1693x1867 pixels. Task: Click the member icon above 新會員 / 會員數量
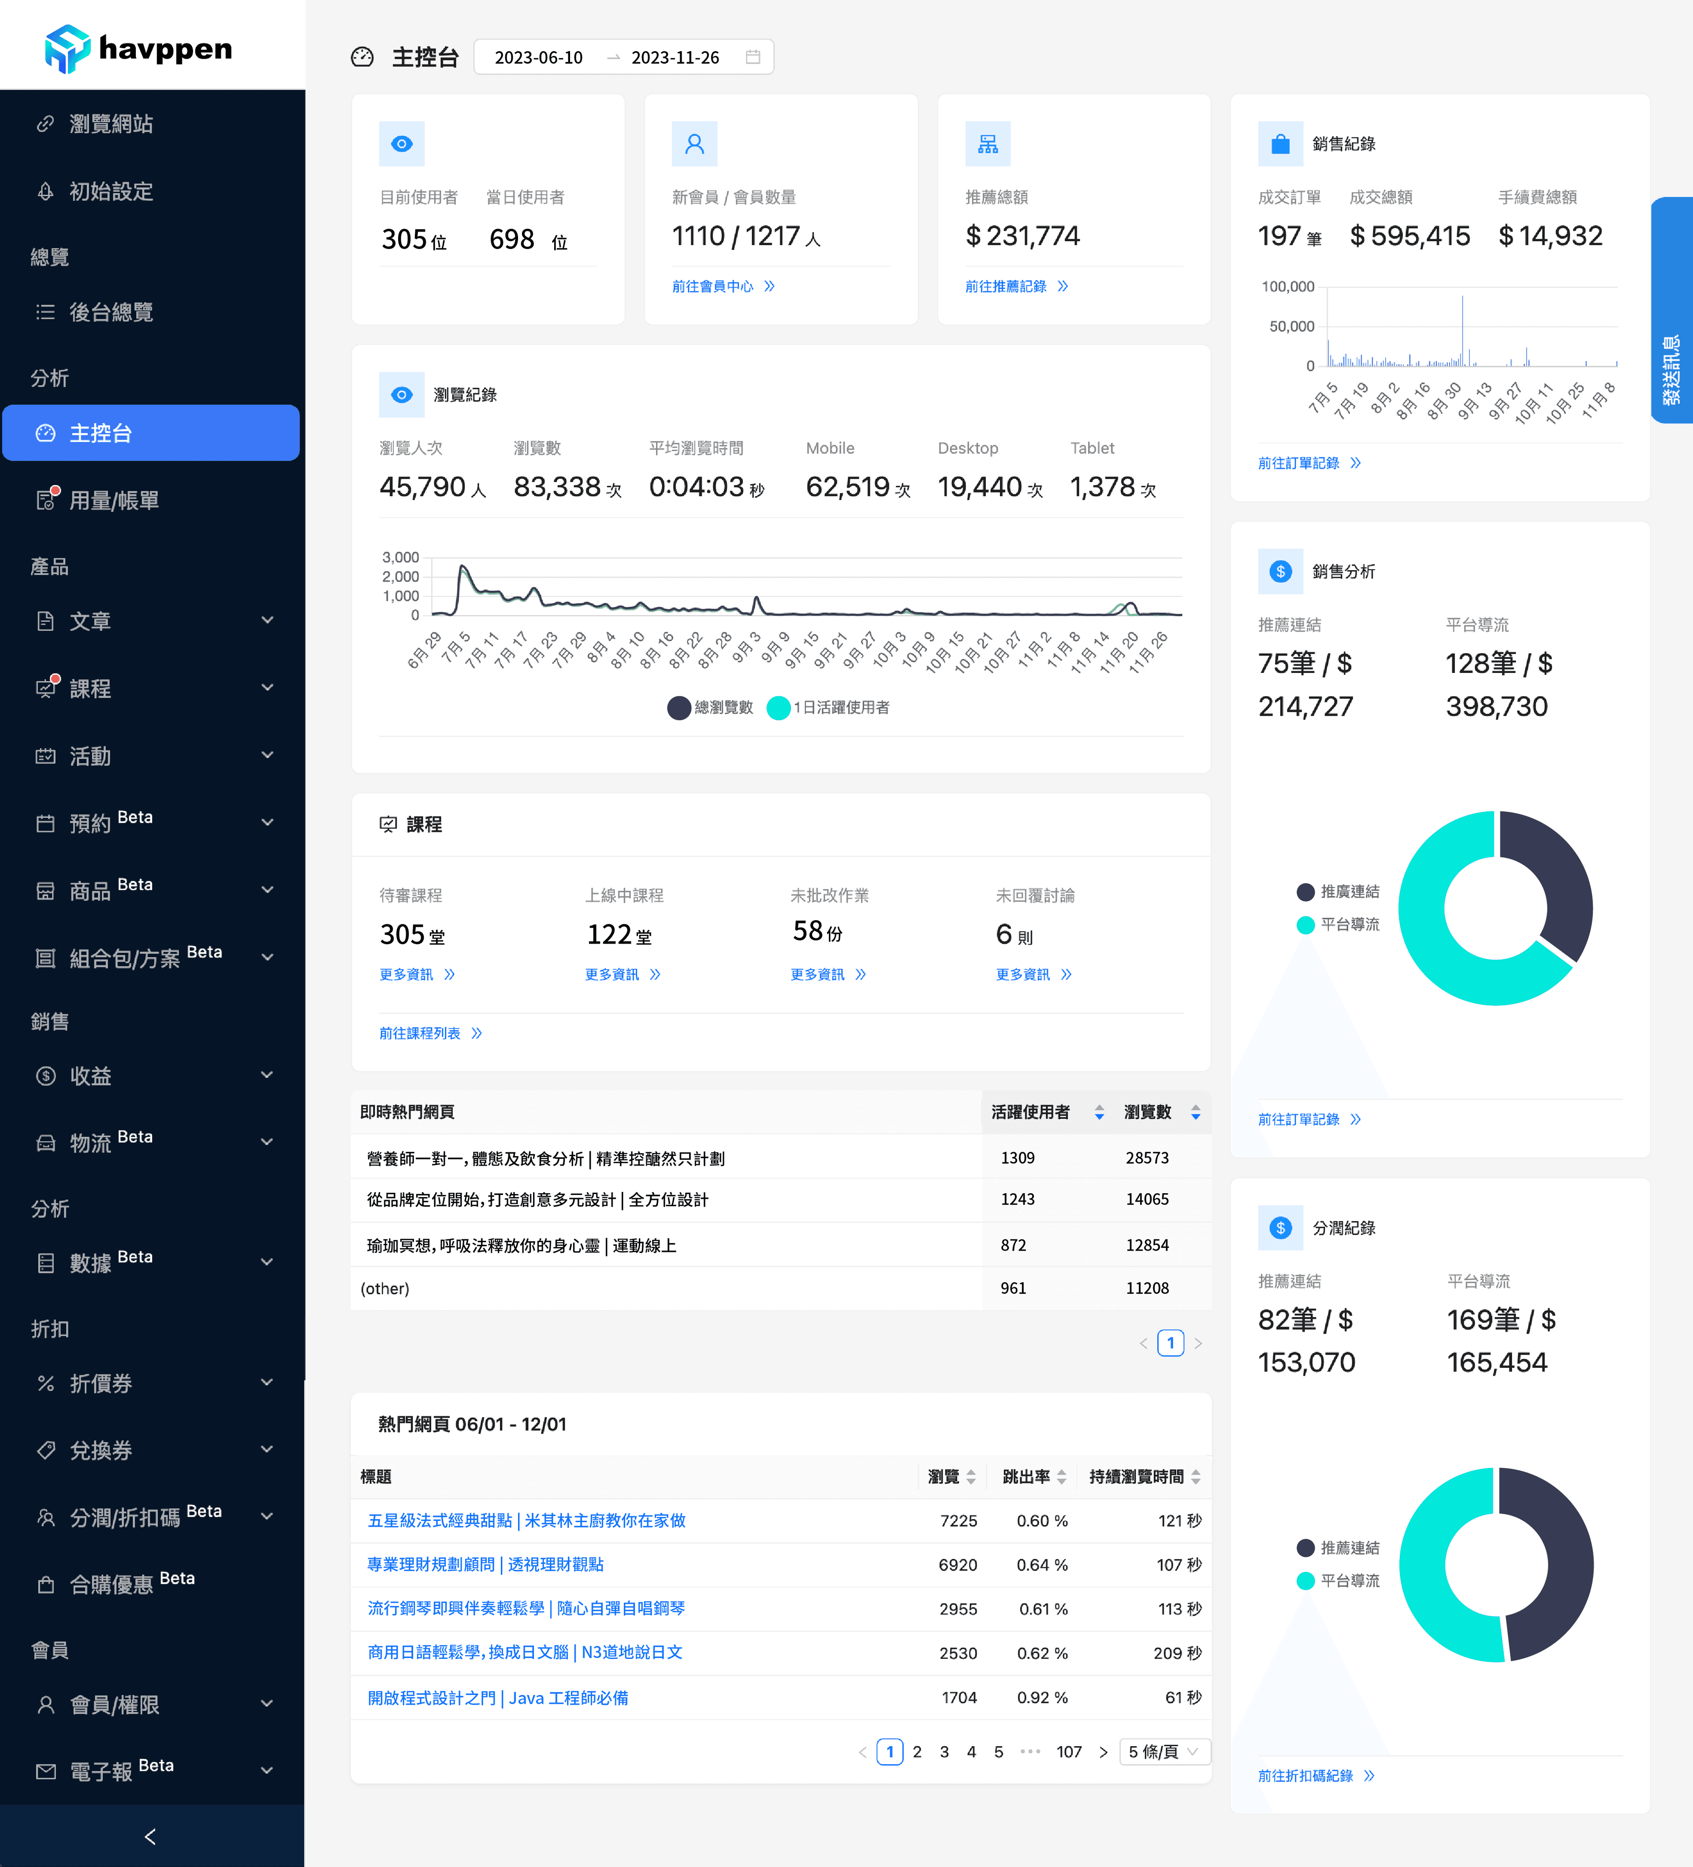[694, 145]
